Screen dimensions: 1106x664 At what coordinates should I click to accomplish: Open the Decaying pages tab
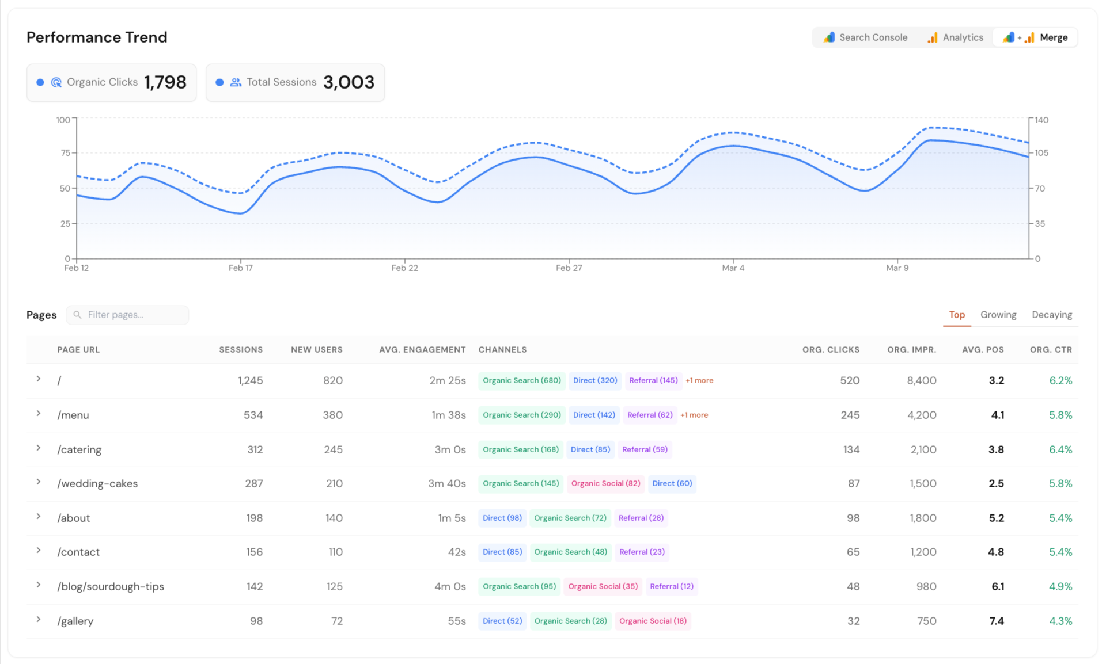1051,315
